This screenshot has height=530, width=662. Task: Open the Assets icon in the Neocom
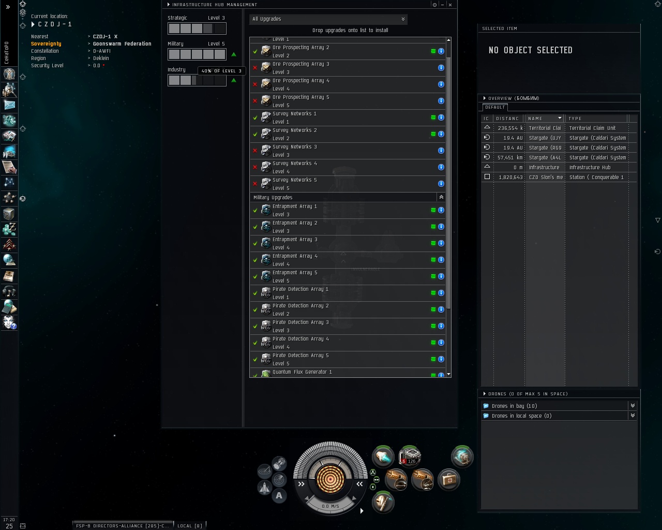[9, 214]
